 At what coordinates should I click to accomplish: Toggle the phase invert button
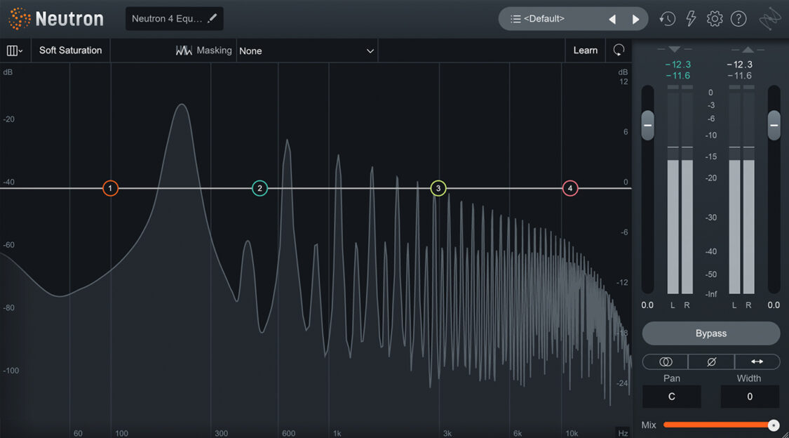click(710, 361)
